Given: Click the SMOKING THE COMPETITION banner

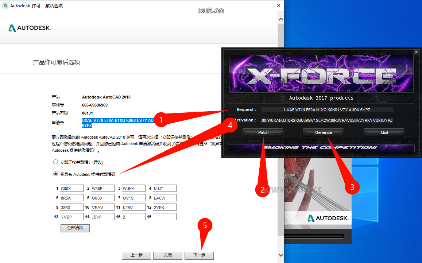Looking at the screenshot, I should tap(320, 148).
